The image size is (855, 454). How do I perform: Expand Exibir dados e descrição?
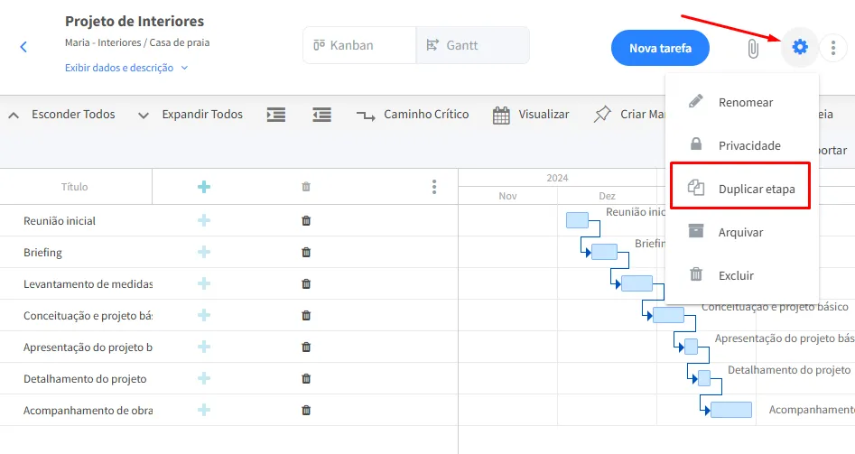click(126, 68)
